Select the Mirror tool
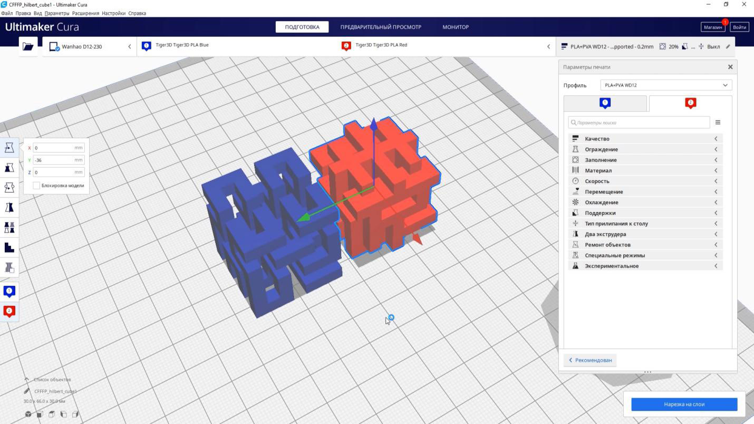 click(9, 208)
